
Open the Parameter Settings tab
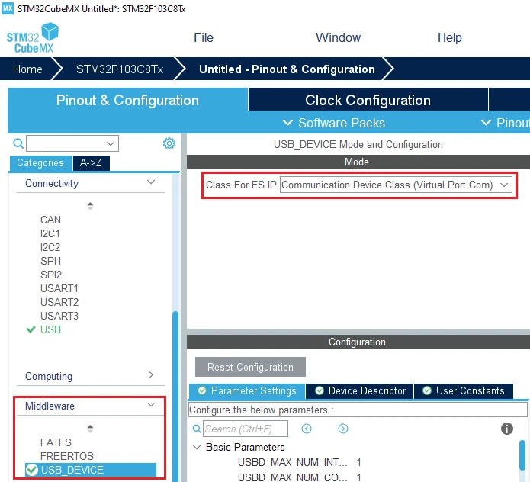247,391
